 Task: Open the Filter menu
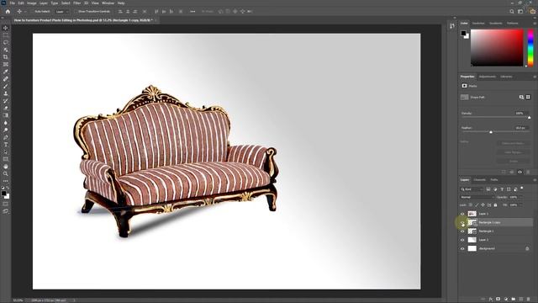coord(76,3)
